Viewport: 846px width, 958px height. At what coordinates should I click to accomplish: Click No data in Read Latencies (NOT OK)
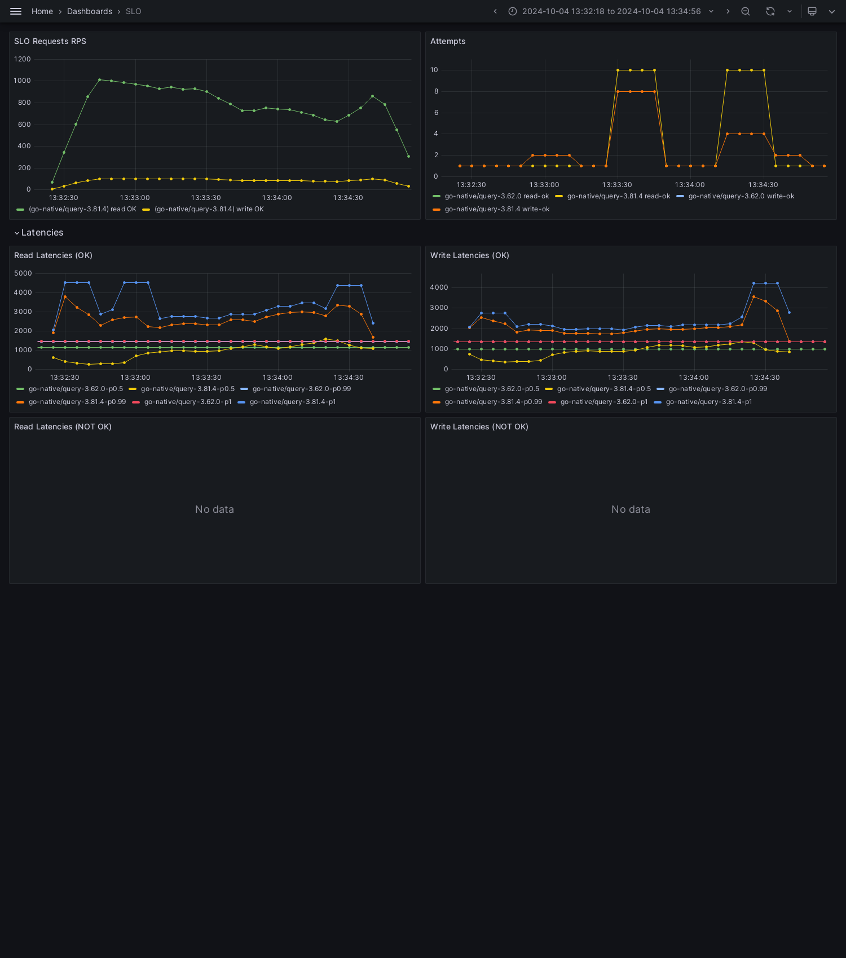click(x=214, y=509)
